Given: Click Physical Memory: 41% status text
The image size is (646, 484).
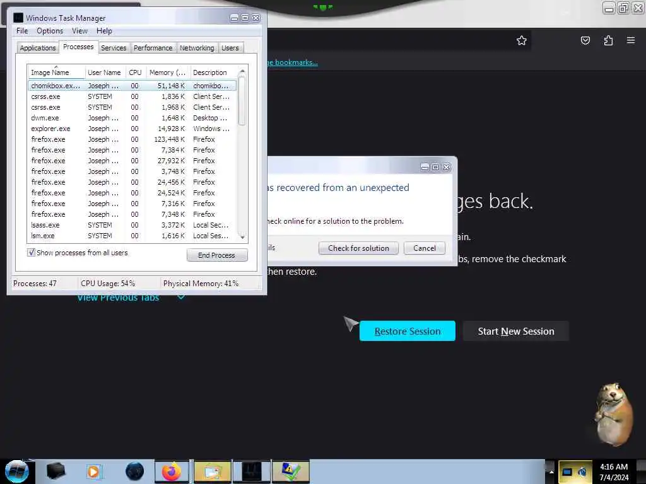Looking at the screenshot, I should [x=201, y=284].
